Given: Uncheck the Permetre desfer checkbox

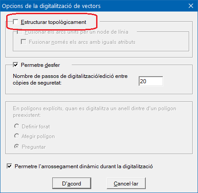Looking at the screenshot, I should click(x=16, y=65).
